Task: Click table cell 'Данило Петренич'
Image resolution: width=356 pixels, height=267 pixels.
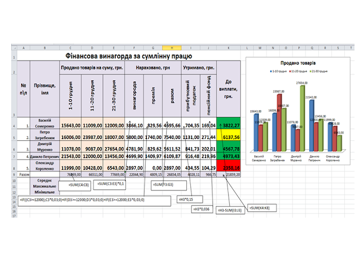Action: [44, 156]
